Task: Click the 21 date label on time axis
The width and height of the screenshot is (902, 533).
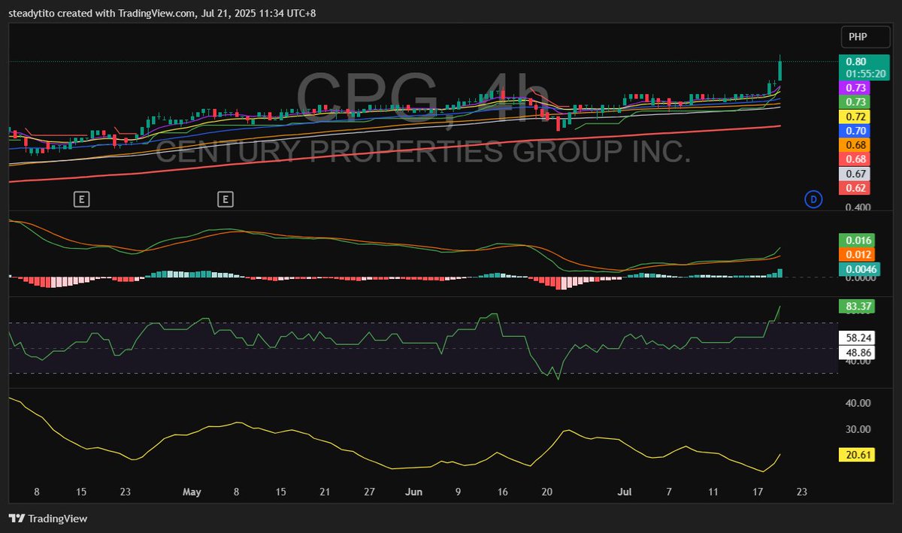Action: click(325, 492)
